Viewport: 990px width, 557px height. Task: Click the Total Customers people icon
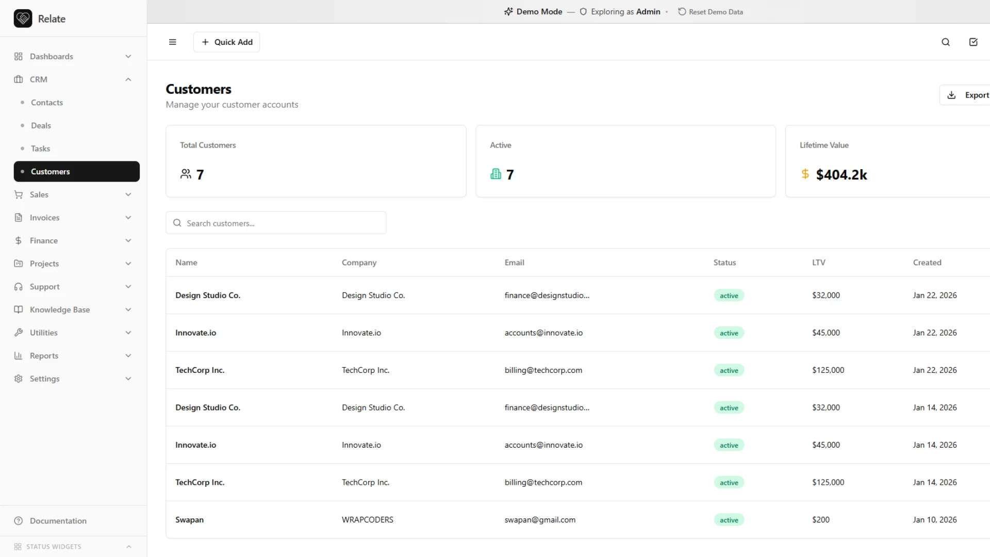click(186, 174)
